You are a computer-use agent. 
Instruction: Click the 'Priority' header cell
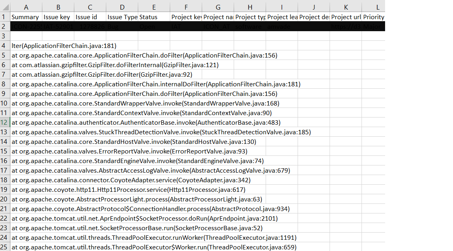(374, 17)
